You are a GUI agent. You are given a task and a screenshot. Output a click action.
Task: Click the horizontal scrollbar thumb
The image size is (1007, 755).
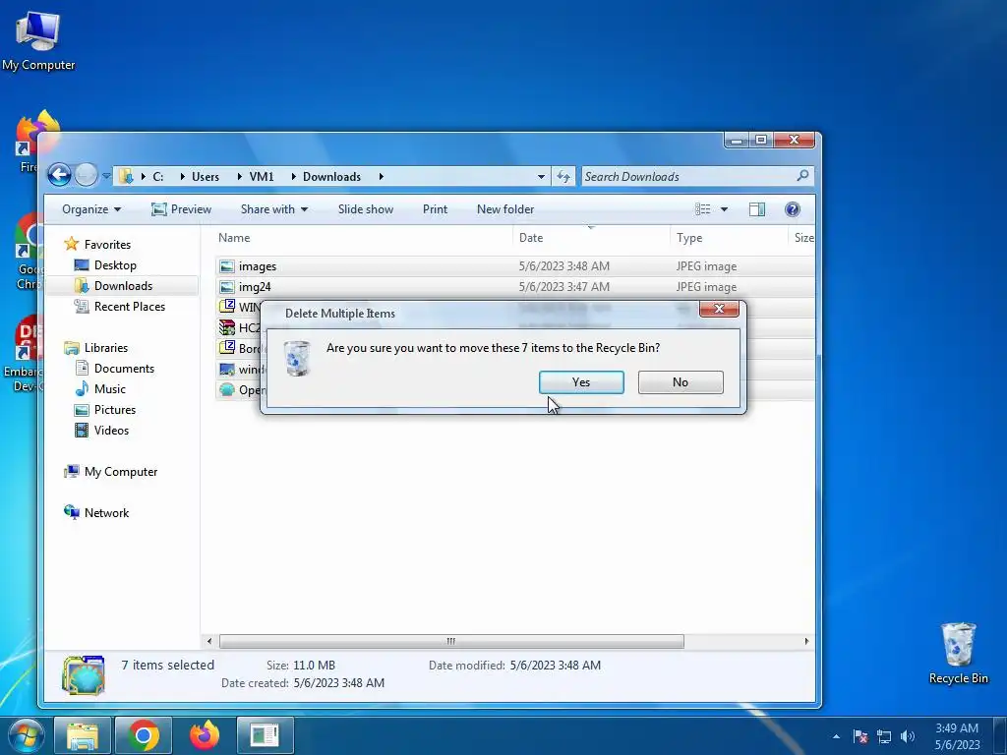tap(451, 641)
